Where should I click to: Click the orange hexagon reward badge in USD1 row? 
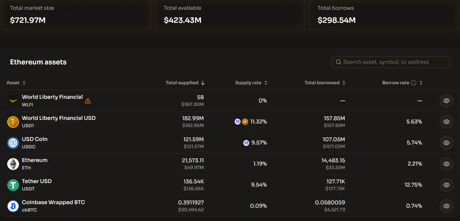(245, 122)
